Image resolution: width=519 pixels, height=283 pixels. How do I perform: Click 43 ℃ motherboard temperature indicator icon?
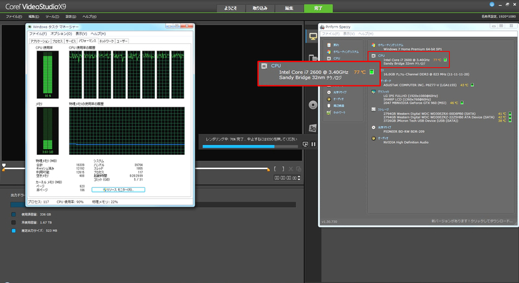coord(472,85)
